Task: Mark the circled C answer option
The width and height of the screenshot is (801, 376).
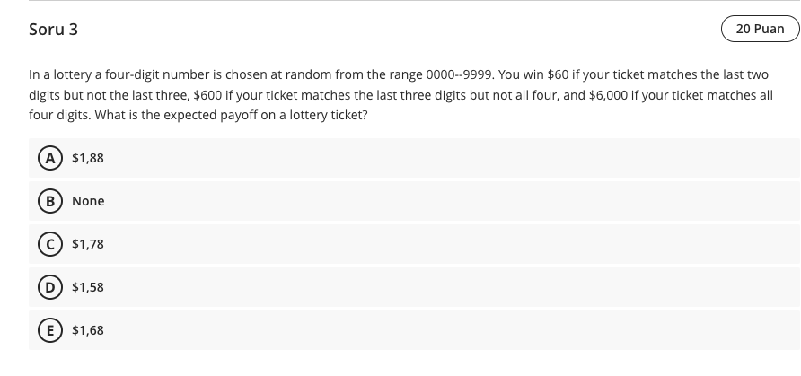Action: point(50,244)
